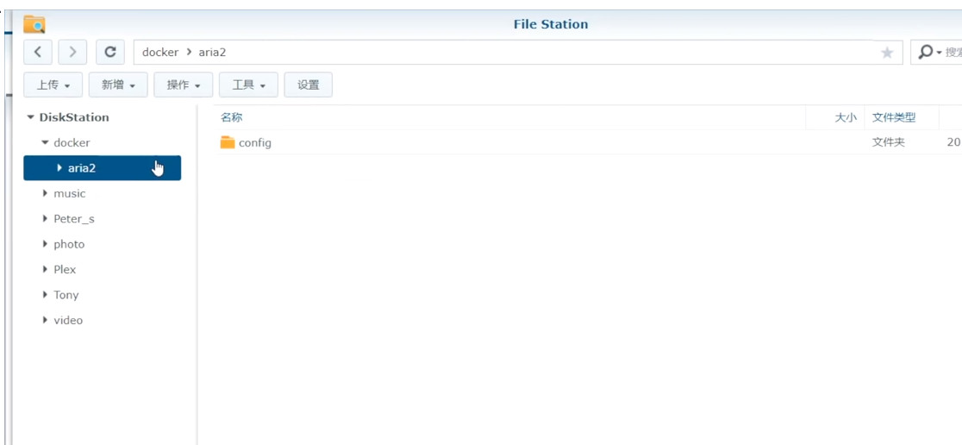Click the forward navigation arrow

(72, 52)
